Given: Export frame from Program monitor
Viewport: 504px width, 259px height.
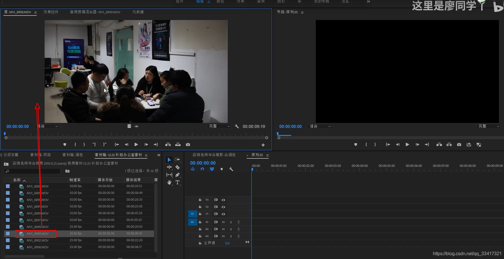Looking at the screenshot, I should (x=459, y=145).
